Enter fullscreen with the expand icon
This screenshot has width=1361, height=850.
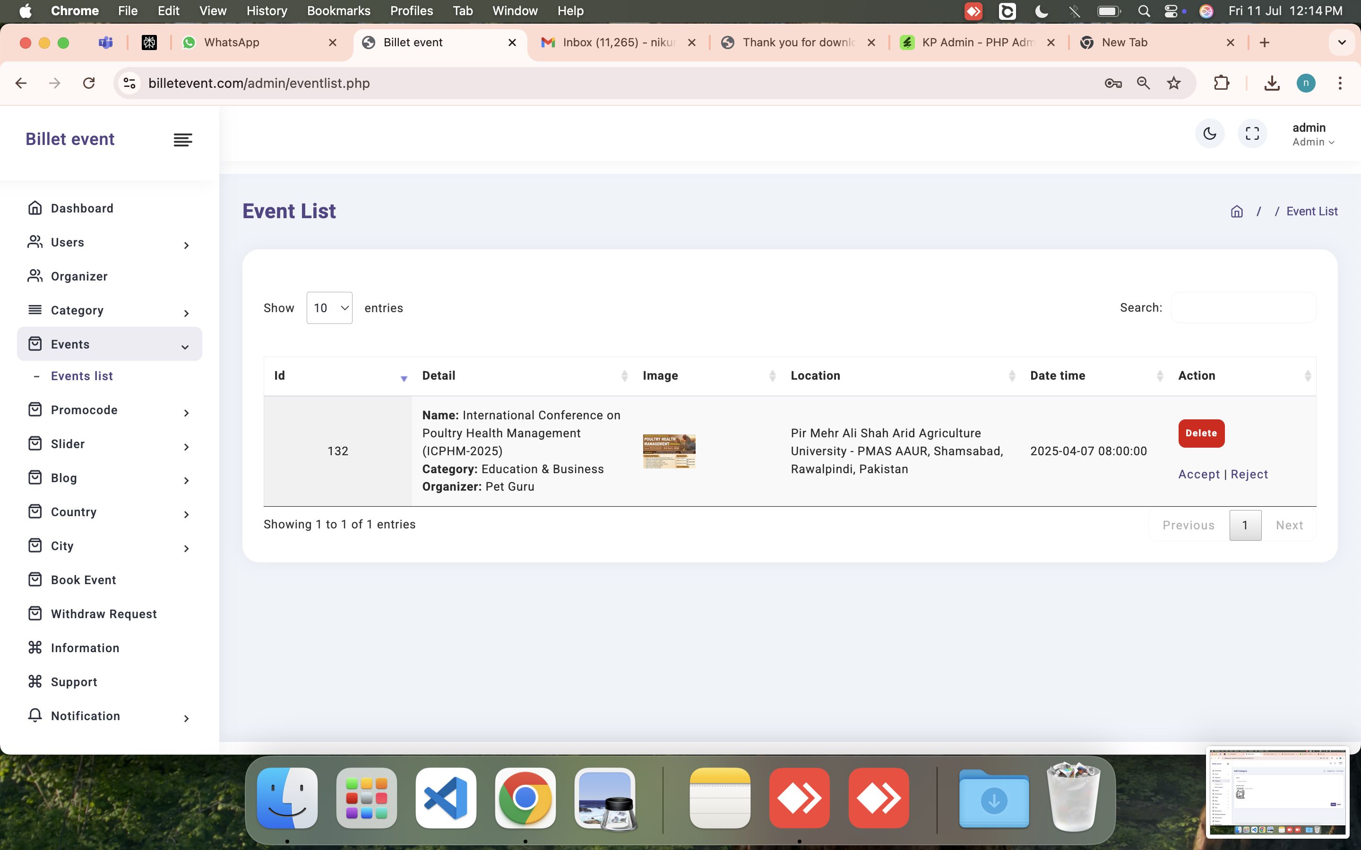point(1252,134)
